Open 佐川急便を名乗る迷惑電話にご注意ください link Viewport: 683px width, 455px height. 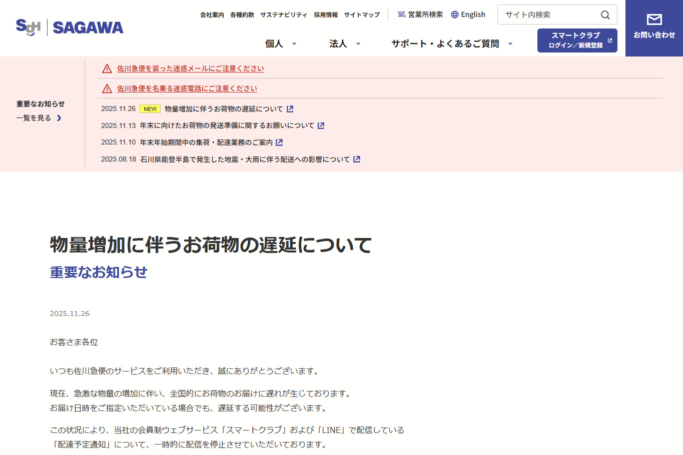tap(187, 88)
